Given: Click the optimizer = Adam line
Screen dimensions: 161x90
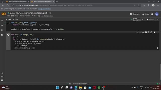Looking at the screenshot, I should click(37, 29).
